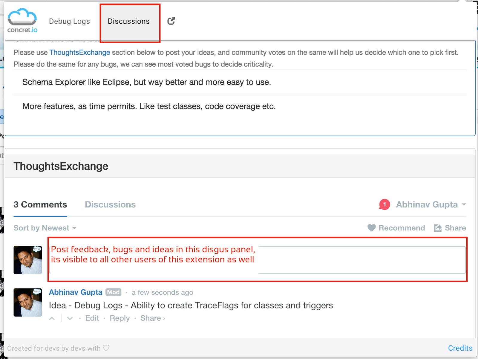Image resolution: width=478 pixels, height=359 pixels.
Task: Click the 'a few seconds ago' timestamp
Action: click(x=163, y=292)
